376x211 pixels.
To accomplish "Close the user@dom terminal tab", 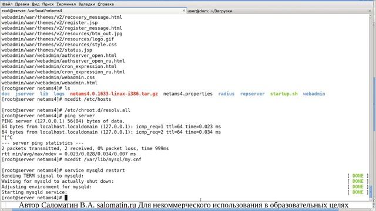I will [x=370, y=11].
